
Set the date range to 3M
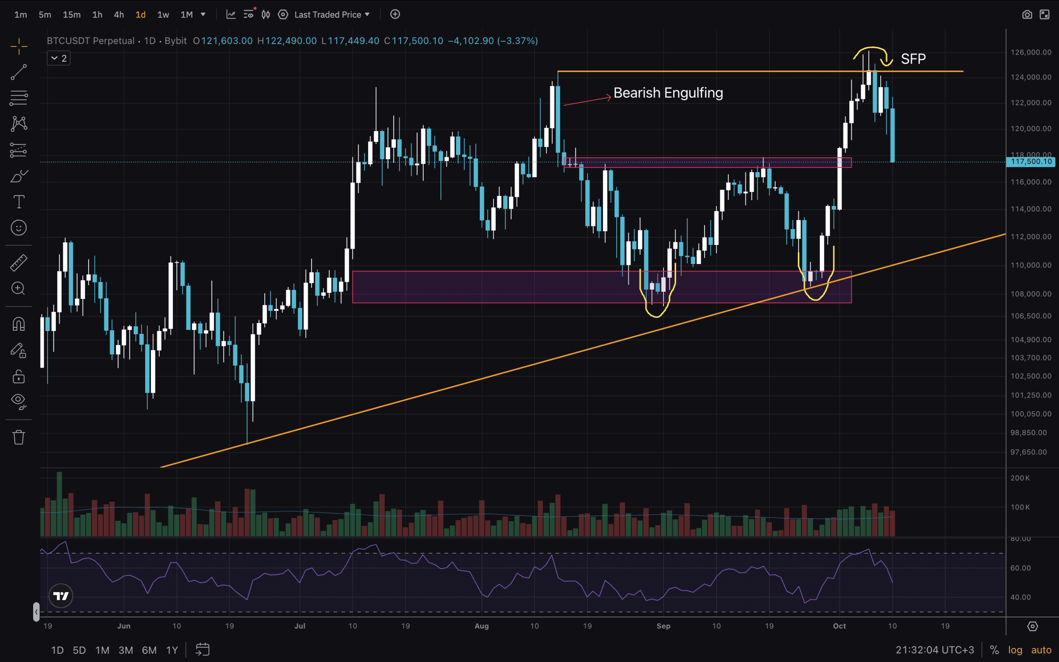click(x=126, y=650)
